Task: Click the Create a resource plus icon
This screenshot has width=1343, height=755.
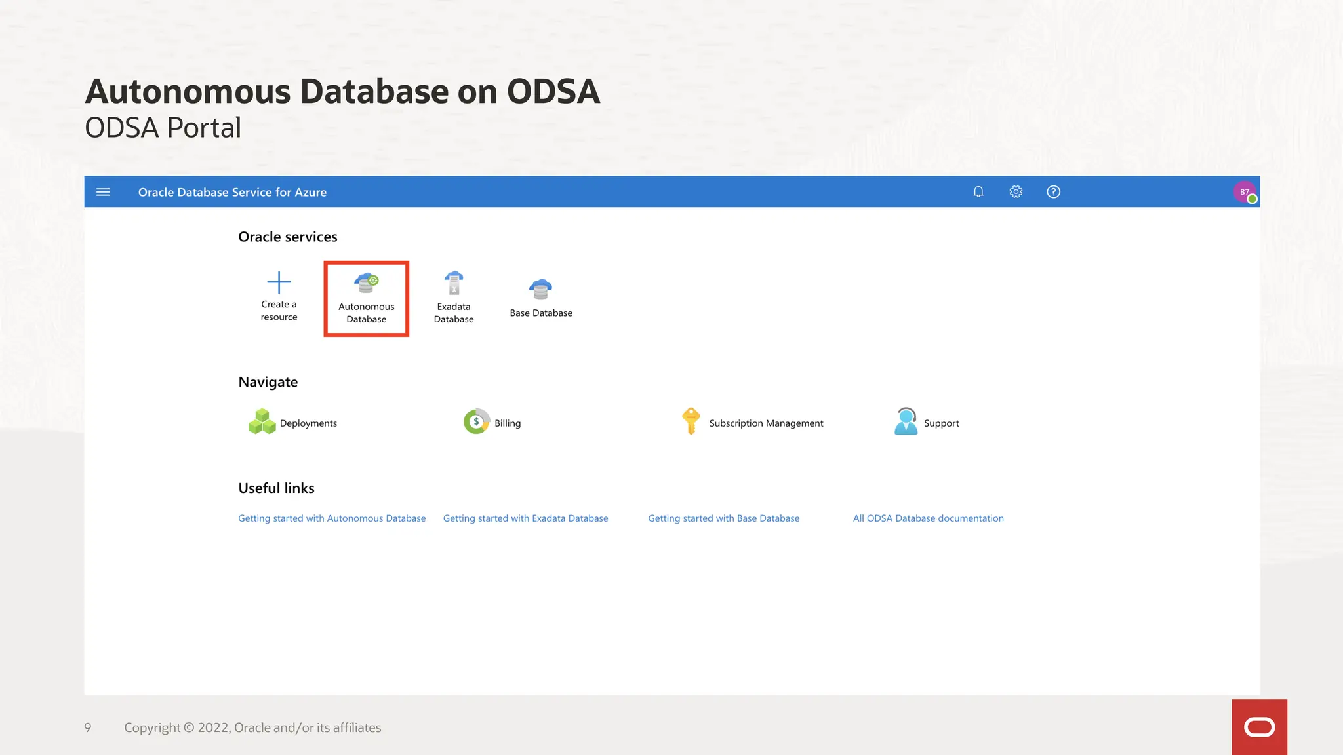Action: click(279, 282)
